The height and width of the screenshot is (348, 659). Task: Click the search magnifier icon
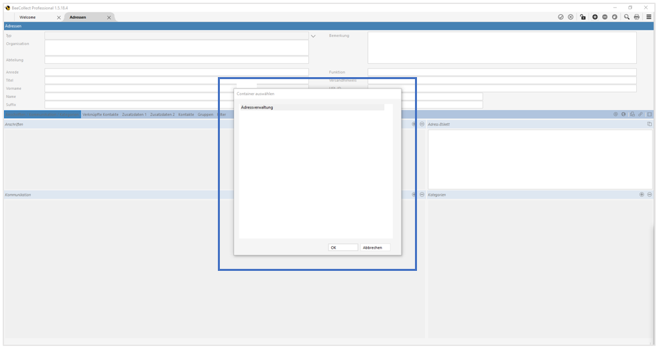coord(627,17)
